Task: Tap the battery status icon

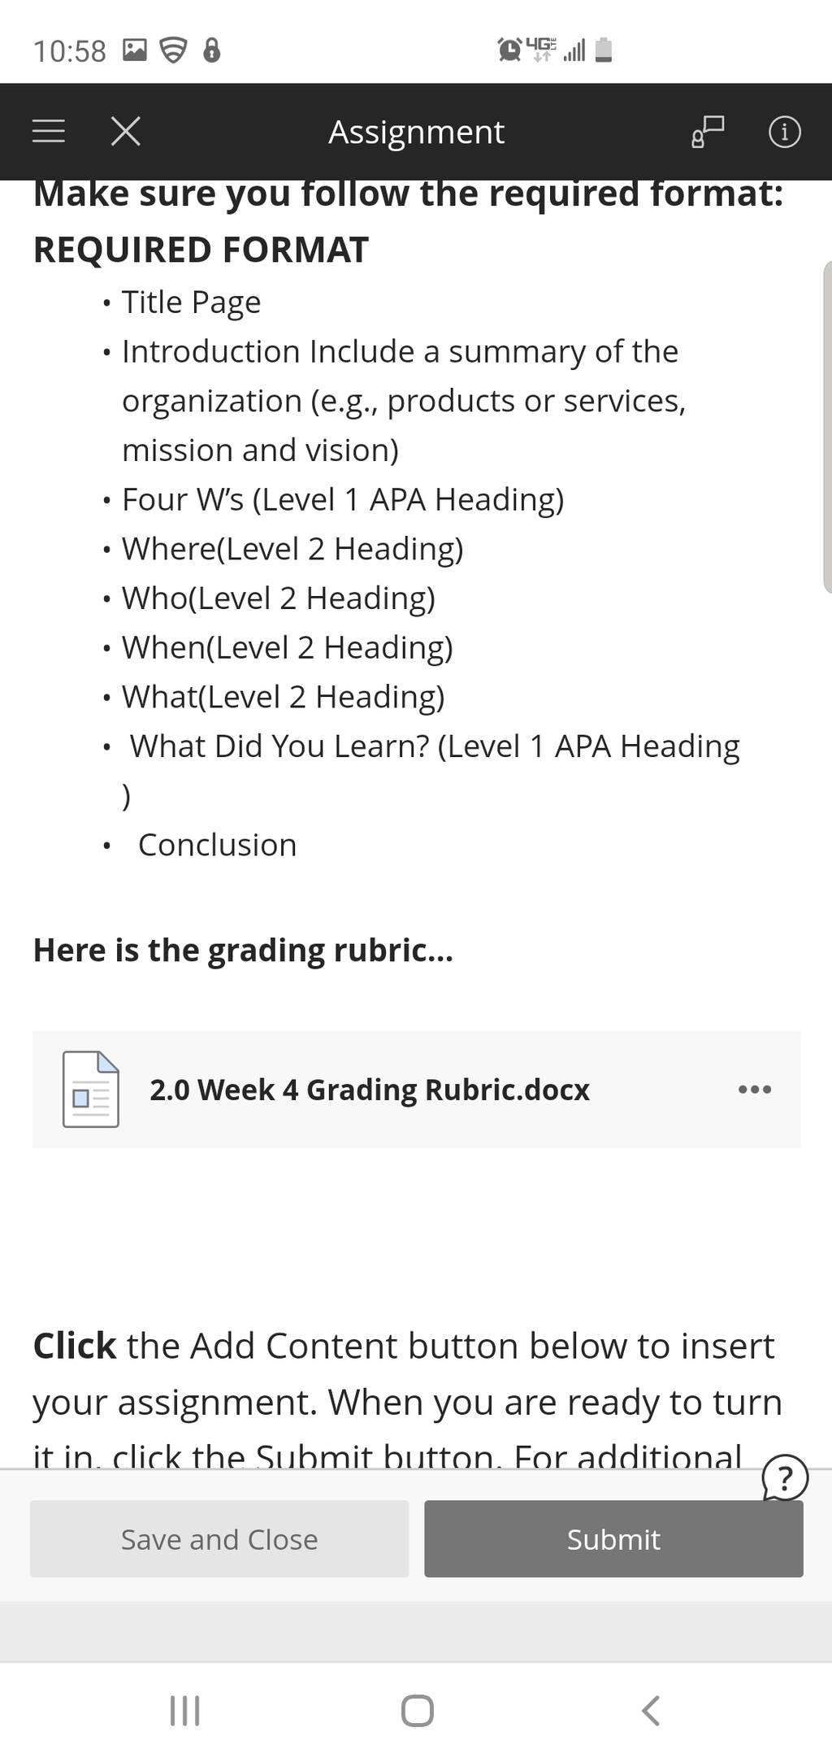Action: [x=604, y=50]
